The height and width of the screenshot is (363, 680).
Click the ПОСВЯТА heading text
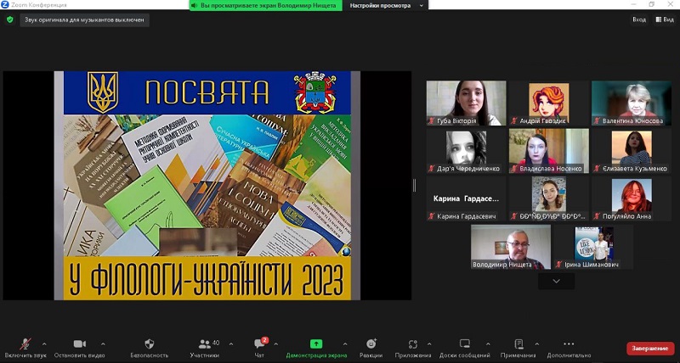point(207,92)
